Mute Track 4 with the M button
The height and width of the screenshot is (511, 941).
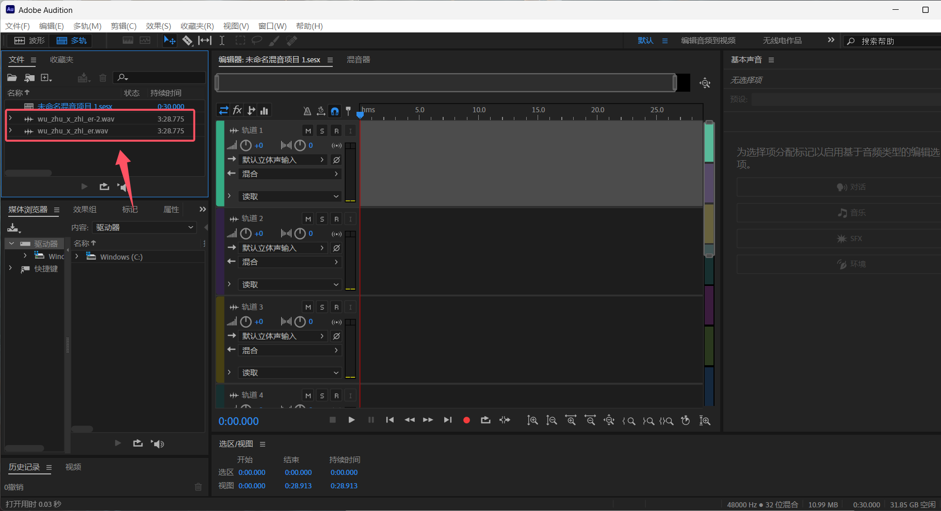click(x=308, y=396)
